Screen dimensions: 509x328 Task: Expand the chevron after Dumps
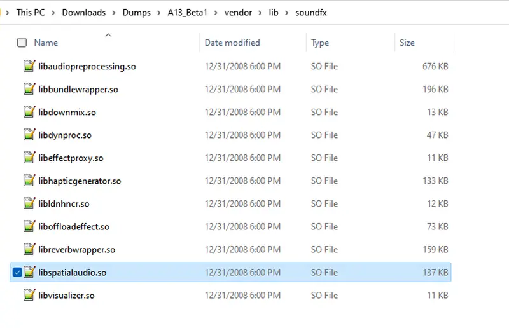[159, 13]
